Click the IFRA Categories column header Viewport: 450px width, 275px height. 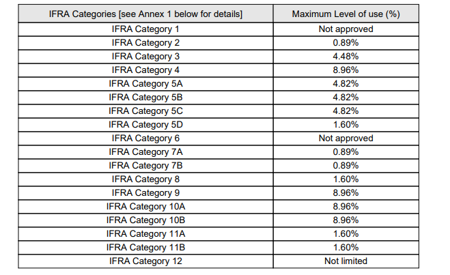(145, 14)
